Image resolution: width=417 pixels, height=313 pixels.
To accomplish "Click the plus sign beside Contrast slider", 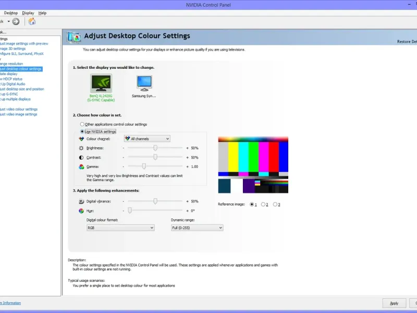I will 187,158.
